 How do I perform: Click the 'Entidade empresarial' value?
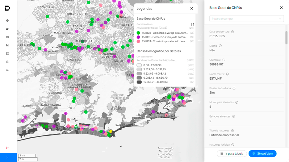click(x=224, y=135)
